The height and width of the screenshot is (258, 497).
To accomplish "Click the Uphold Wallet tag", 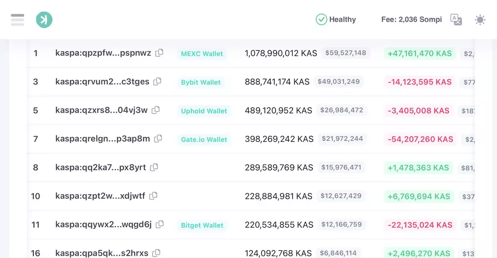I will 204,111.
